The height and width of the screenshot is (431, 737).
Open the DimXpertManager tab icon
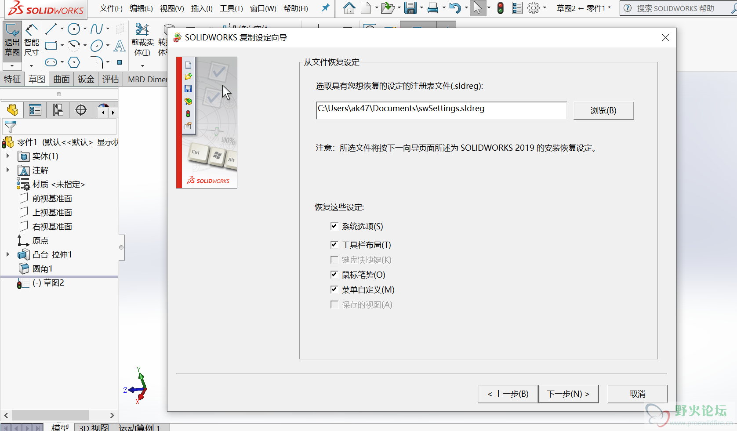(81, 110)
